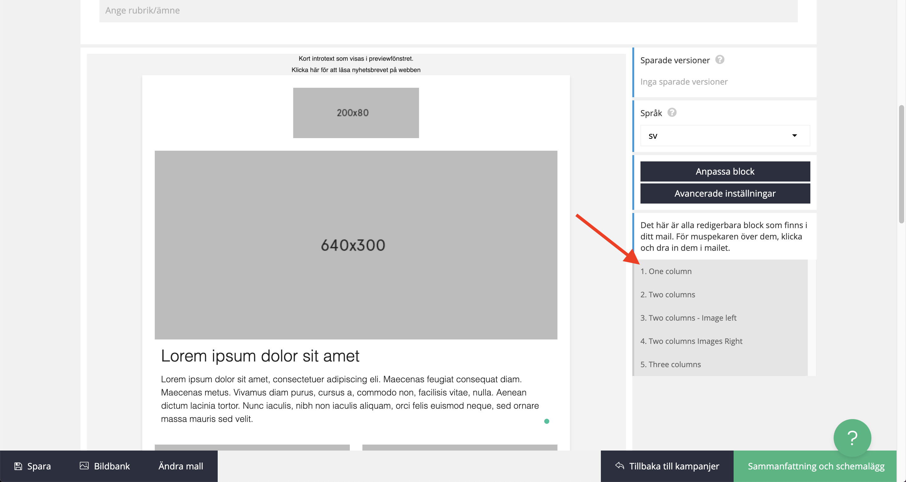This screenshot has height=482, width=906.
Task: Click the Bildbank image icon
Action: pos(84,466)
